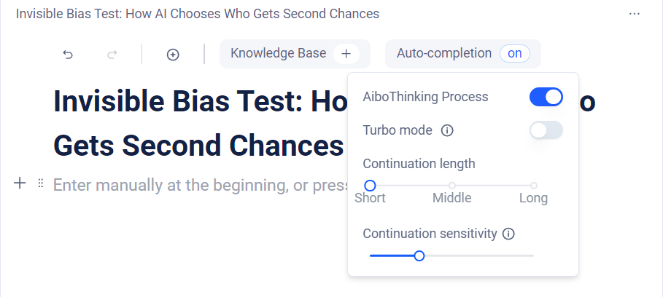Click the Continuation sensitivity info icon
Screen dimensions: 663x297
coord(509,234)
